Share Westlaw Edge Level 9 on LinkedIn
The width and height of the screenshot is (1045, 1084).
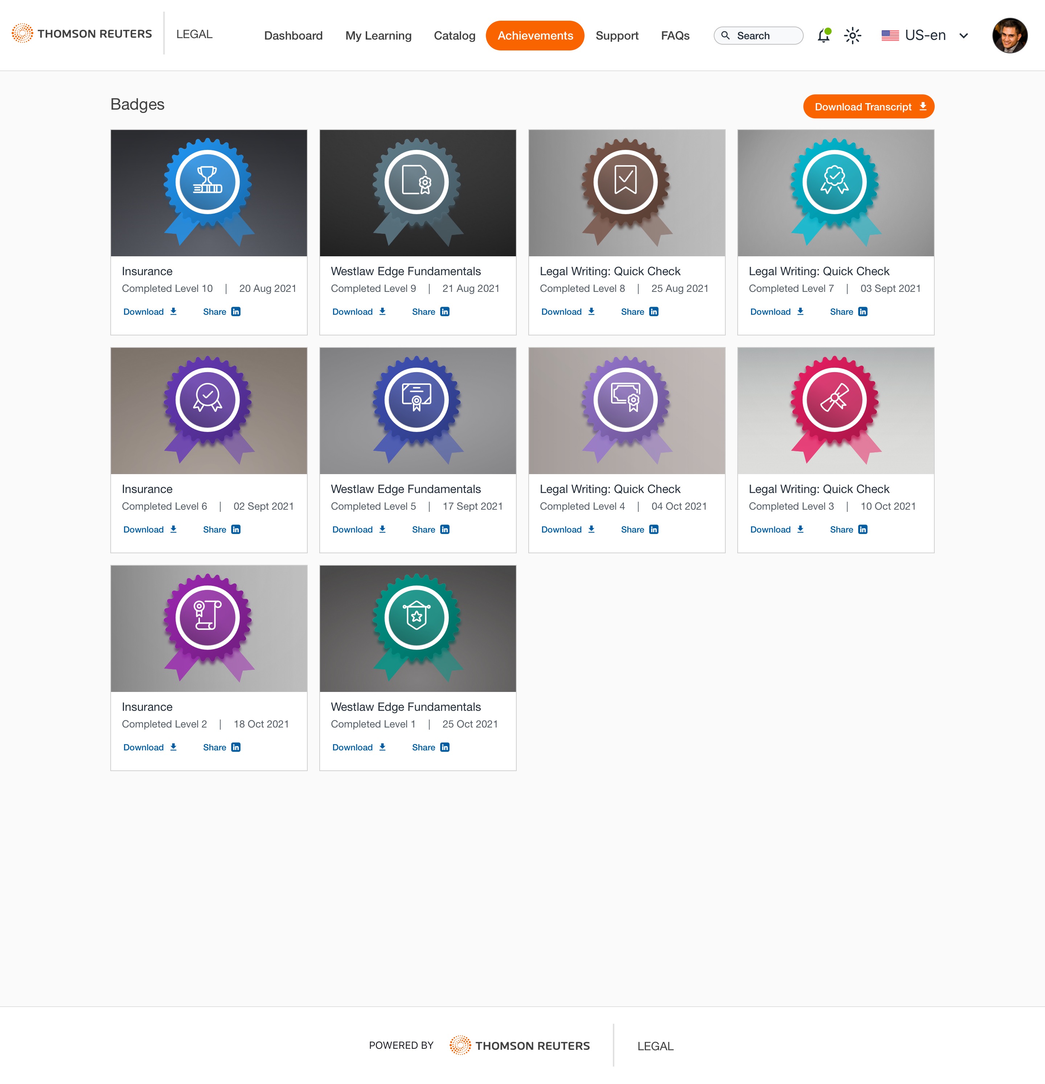pyautogui.click(x=431, y=312)
